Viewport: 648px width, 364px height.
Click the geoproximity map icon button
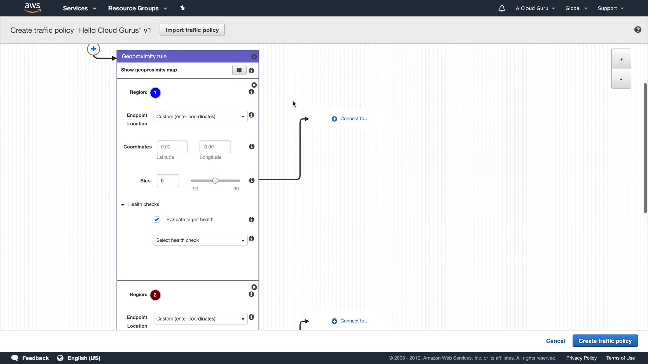[x=239, y=70]
